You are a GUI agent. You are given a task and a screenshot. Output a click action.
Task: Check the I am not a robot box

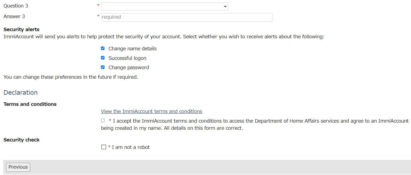click(x=104, y=147)
